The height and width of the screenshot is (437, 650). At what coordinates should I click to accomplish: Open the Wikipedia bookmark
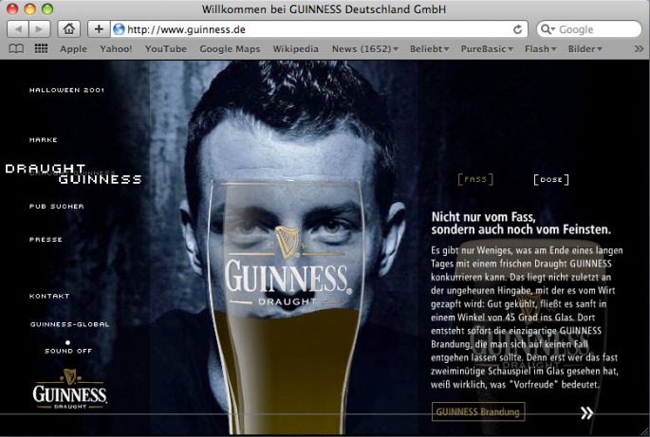pos(295,49)
